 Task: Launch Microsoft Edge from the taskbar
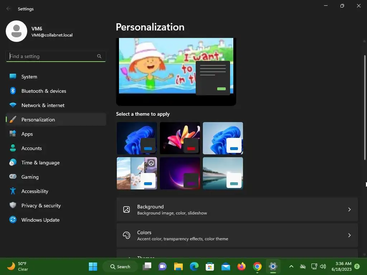(194, 266)
